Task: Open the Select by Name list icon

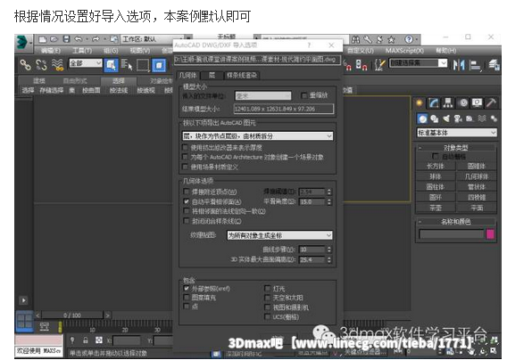Action: point(127,65)
